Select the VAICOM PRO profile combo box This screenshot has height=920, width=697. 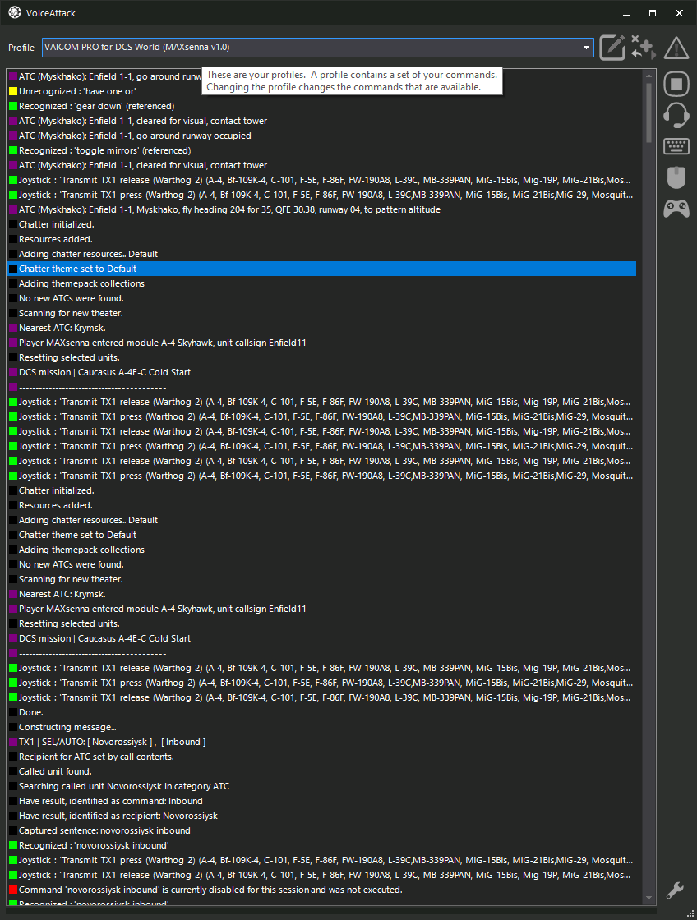(x=317, y=48)
